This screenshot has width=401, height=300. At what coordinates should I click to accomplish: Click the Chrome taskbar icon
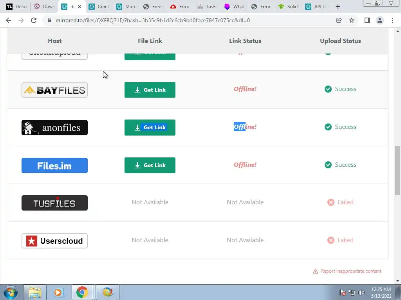82,292
